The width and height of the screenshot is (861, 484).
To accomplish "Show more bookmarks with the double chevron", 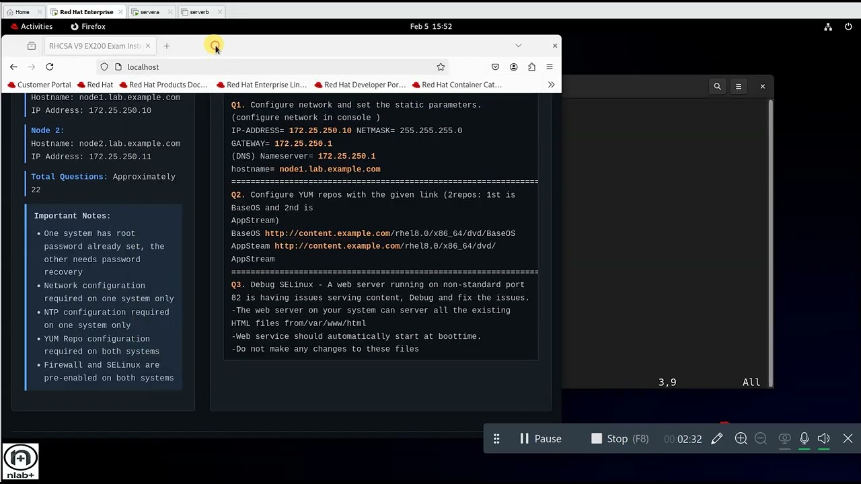I will [x=551, y=85].
